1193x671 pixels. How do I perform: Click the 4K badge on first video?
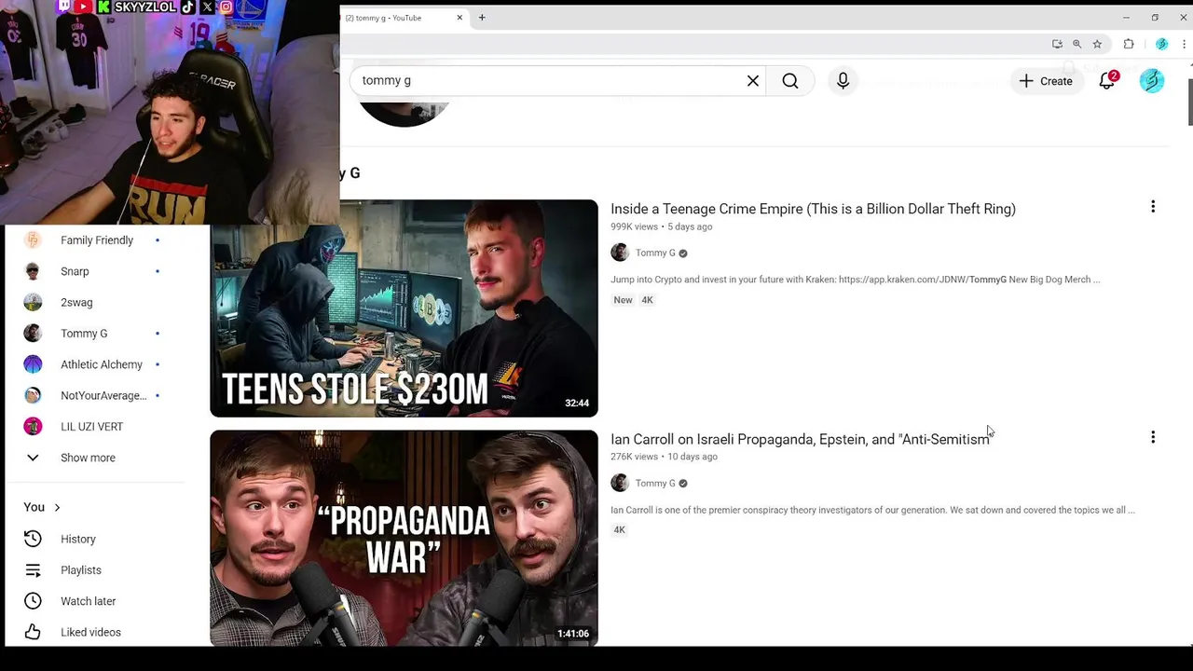pyautogui.click(x=647, y=300)
